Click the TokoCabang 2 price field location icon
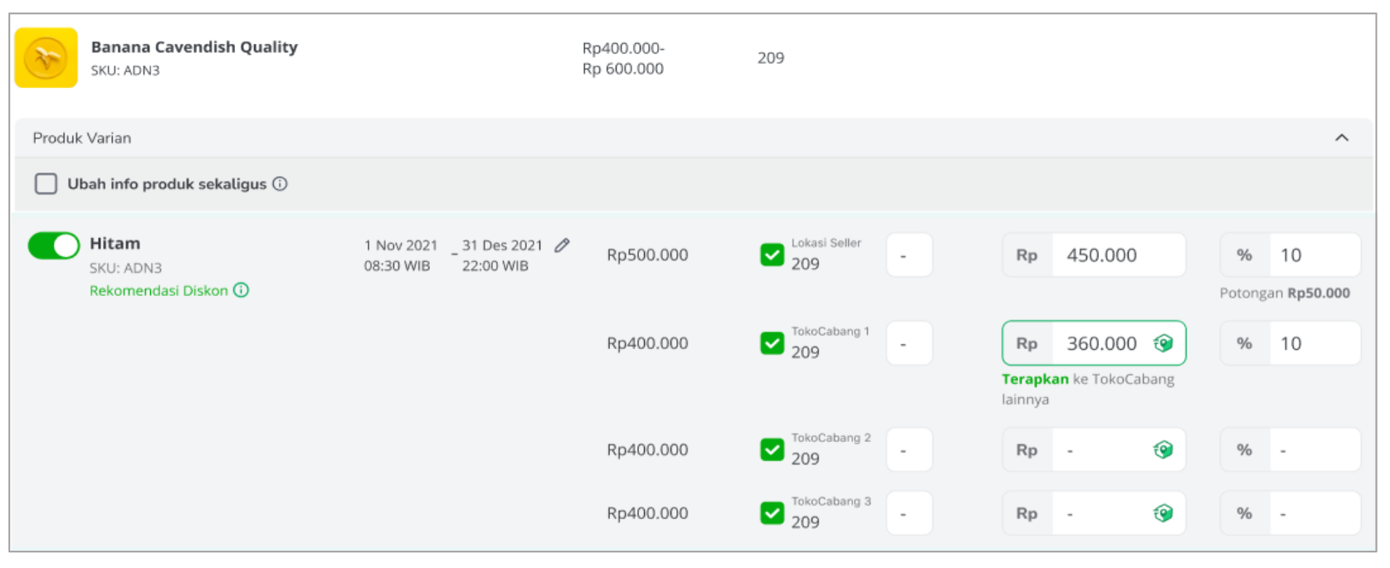The image size is (1390, 568). tap(1163, 449)
